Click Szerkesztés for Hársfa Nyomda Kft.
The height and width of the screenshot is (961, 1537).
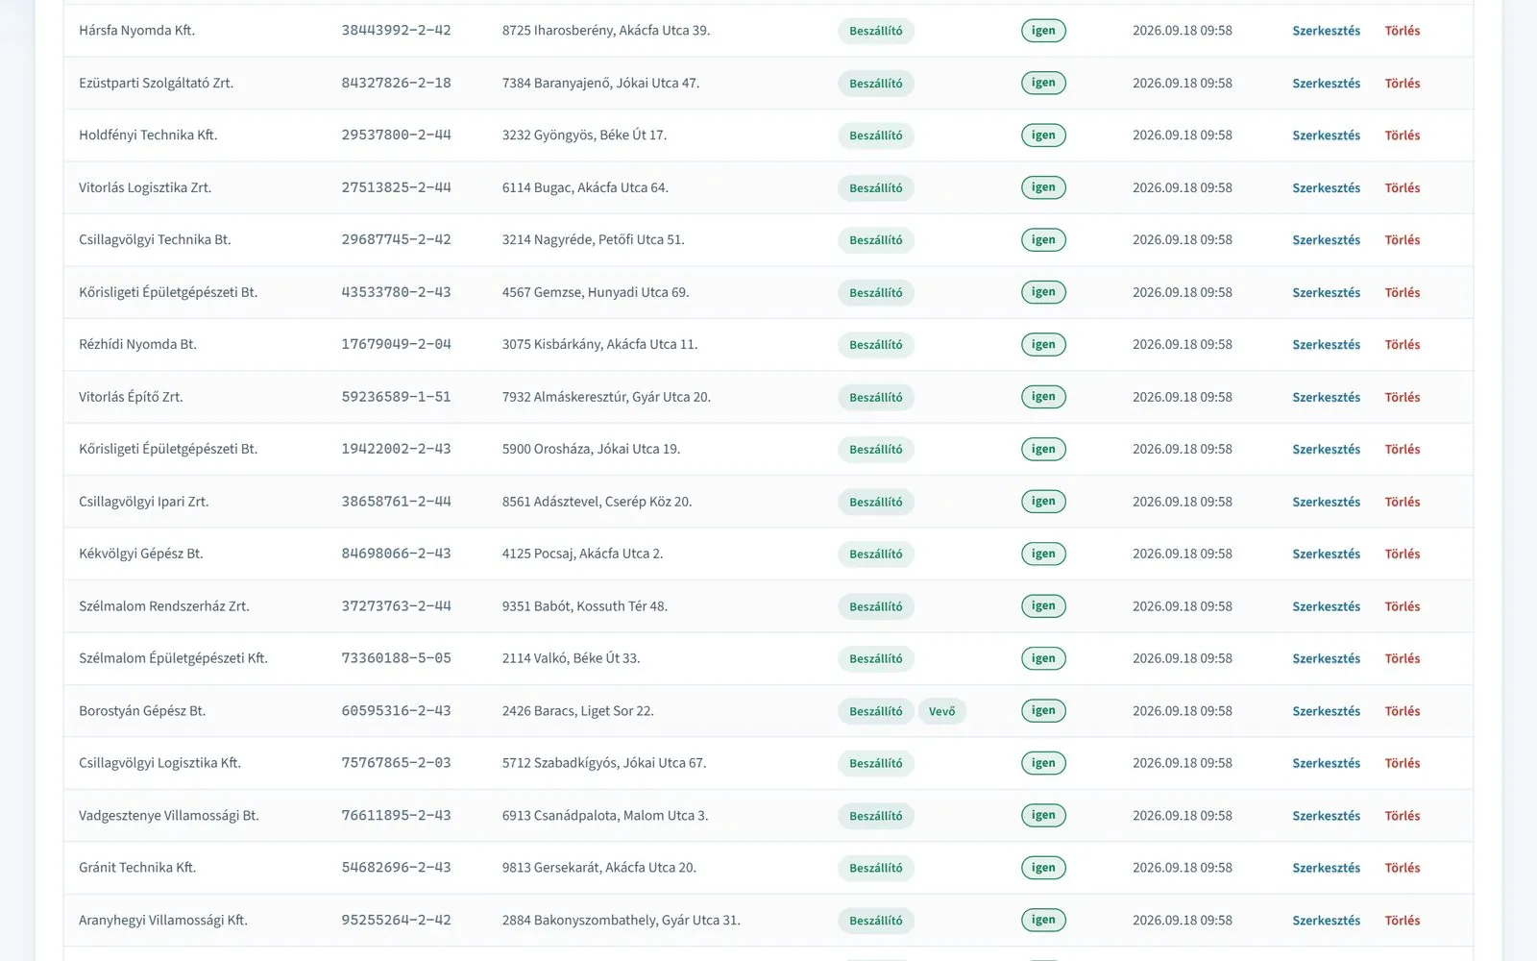[x=1326, y=31]
